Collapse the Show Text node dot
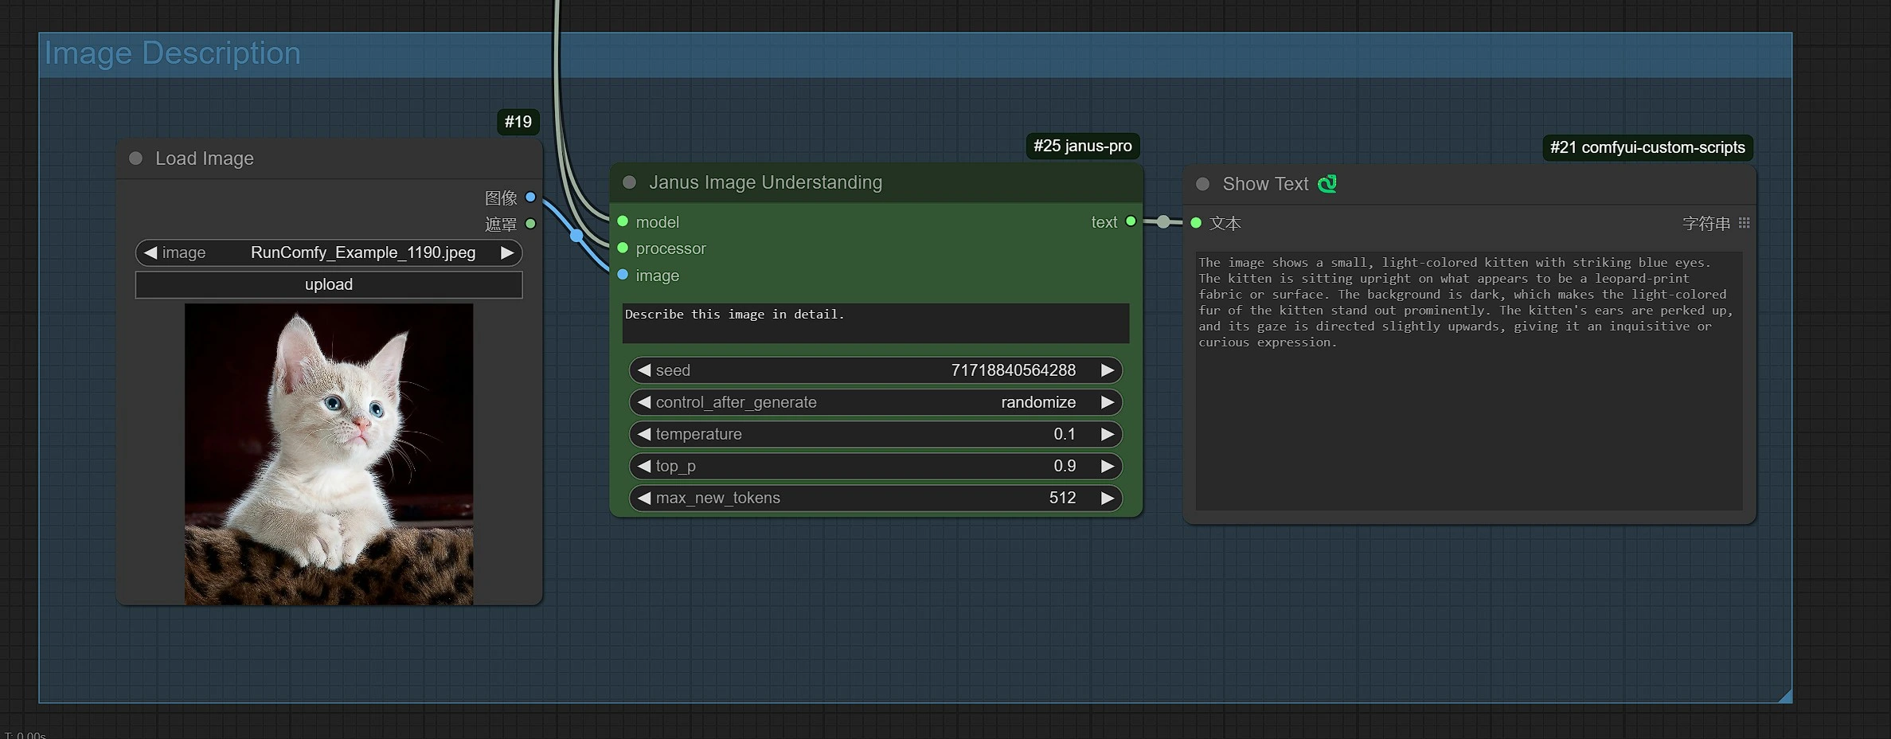The height and width of the screenshot is (739, 1891). click(1203, 184)
